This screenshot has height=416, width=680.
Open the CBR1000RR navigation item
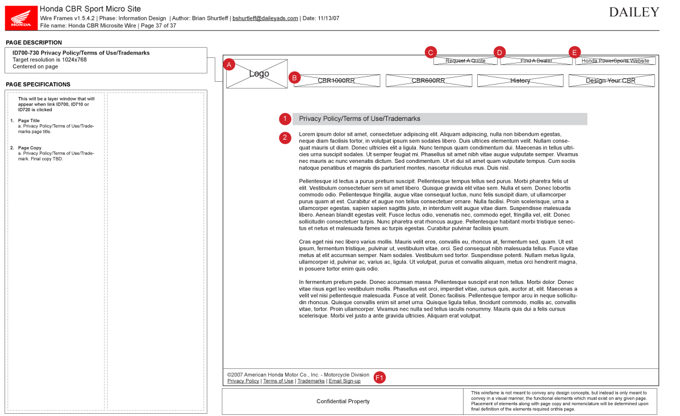point(337,81)
